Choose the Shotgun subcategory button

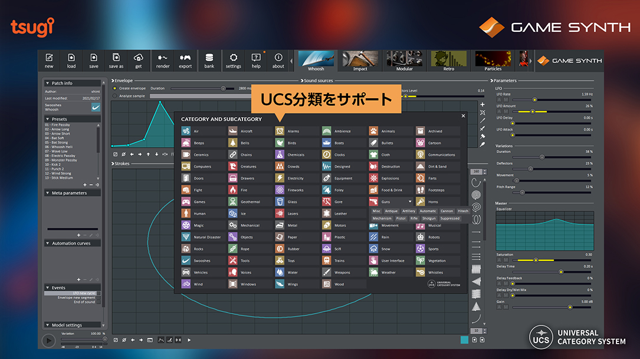(428, 218)
